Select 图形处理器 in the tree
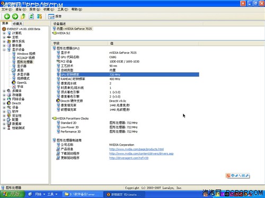 coord(25,62)
